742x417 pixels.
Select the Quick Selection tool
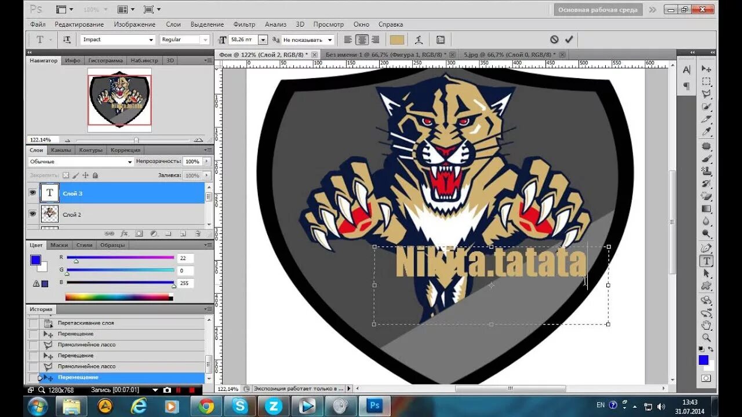click(x=707, y=107)
